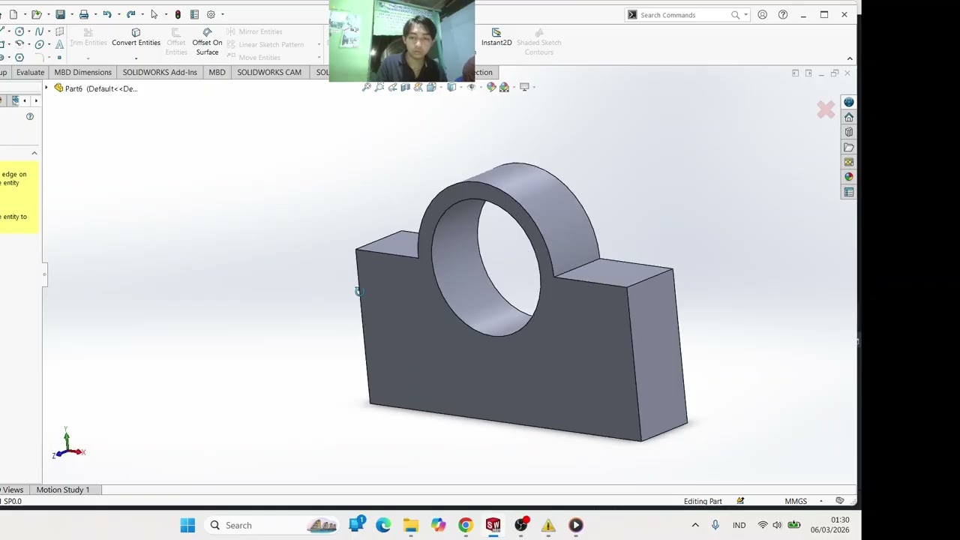
Task: Open Microsoft Edge from the taskbar
Action: pos(383,525)
